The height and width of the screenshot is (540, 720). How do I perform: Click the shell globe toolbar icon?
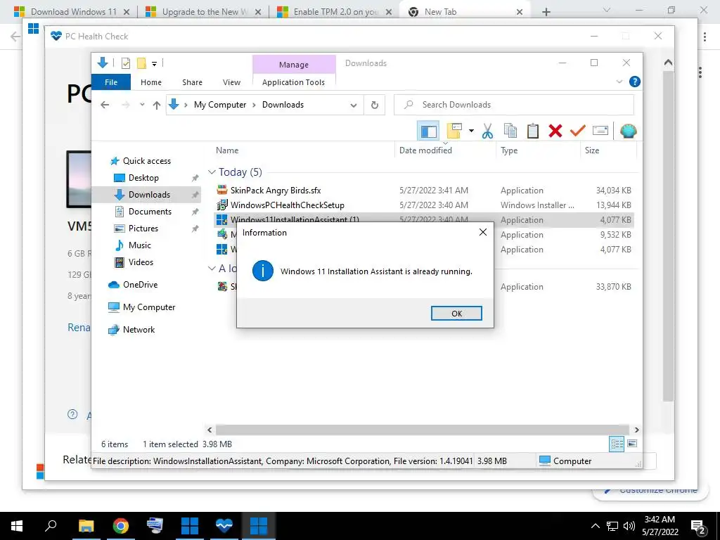(628, 131)
